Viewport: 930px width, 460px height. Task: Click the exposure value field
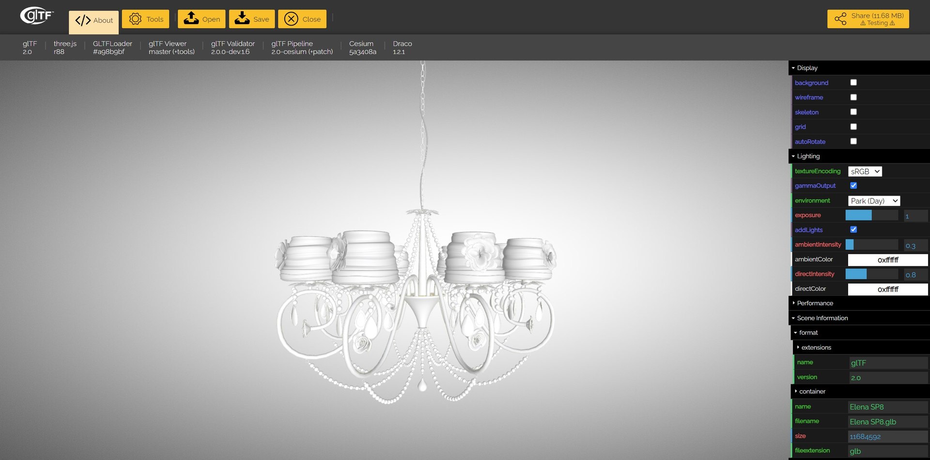click(x=915, y=216)
